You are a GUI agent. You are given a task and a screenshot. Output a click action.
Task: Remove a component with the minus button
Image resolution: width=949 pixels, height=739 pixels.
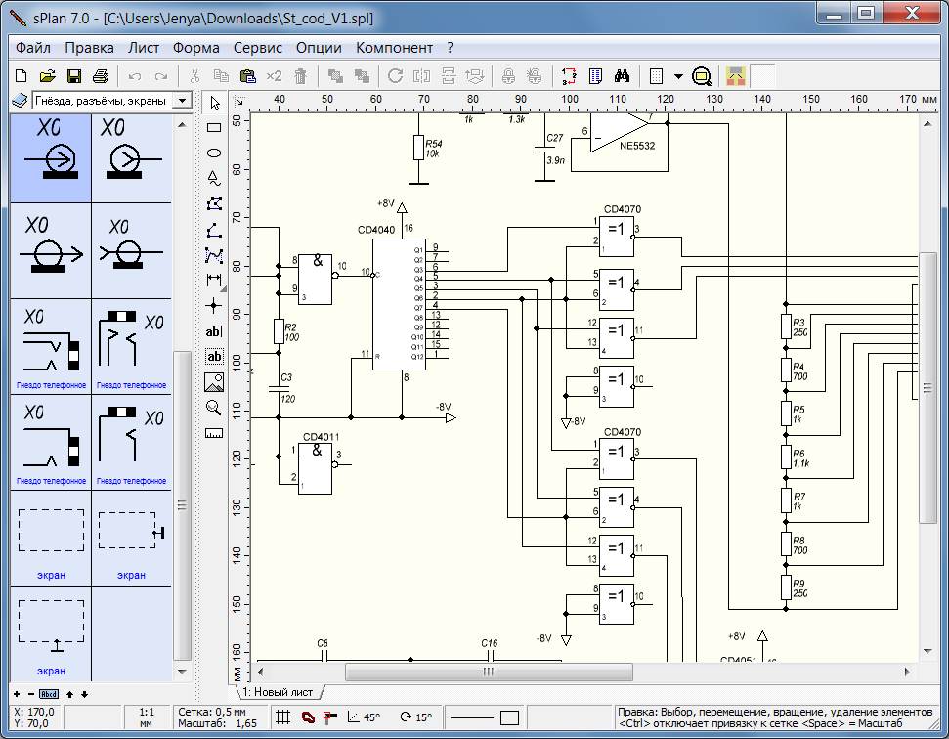click(31, 694)
